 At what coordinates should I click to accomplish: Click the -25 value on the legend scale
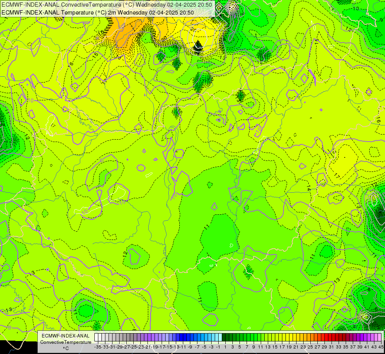coord(133,347)
